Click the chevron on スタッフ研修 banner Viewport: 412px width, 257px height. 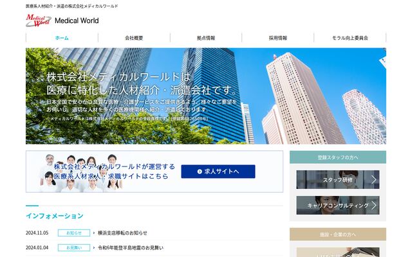(x=374, y=180)
